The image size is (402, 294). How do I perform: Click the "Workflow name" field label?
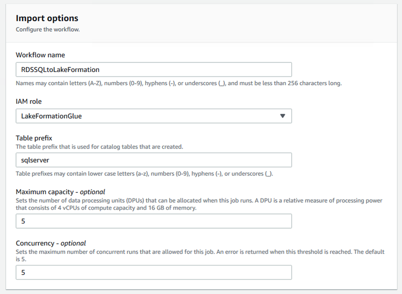[x=40, y=55]
